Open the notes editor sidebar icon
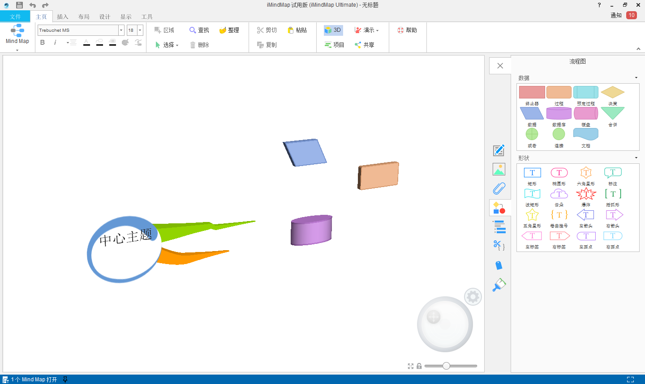Screen dimensions: 645x384 pos(499,150)
